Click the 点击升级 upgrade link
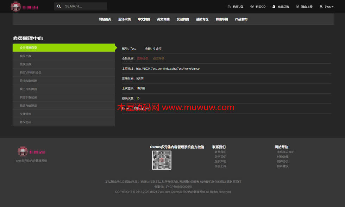Image resolution: width=345 pixels, height=207 pixels. 158,58
